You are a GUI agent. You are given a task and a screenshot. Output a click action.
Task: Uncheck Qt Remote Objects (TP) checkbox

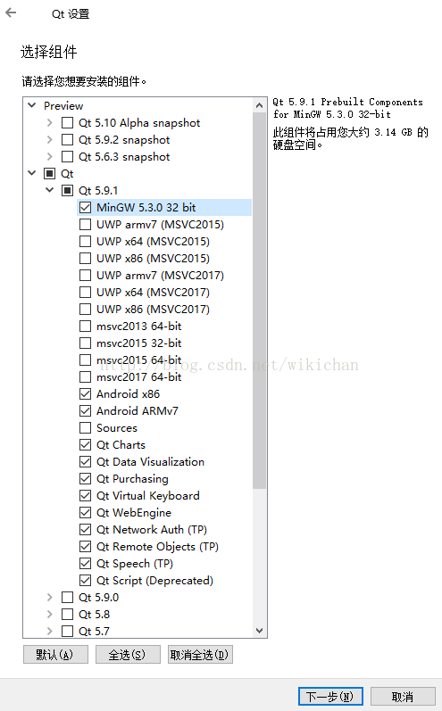coord(85,546)
